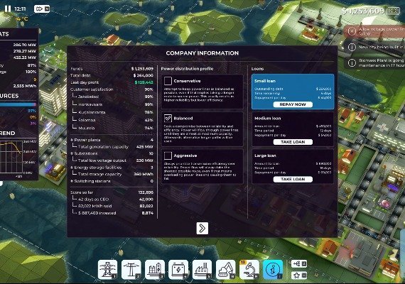Expand the Energy storage facilities row

112,168
